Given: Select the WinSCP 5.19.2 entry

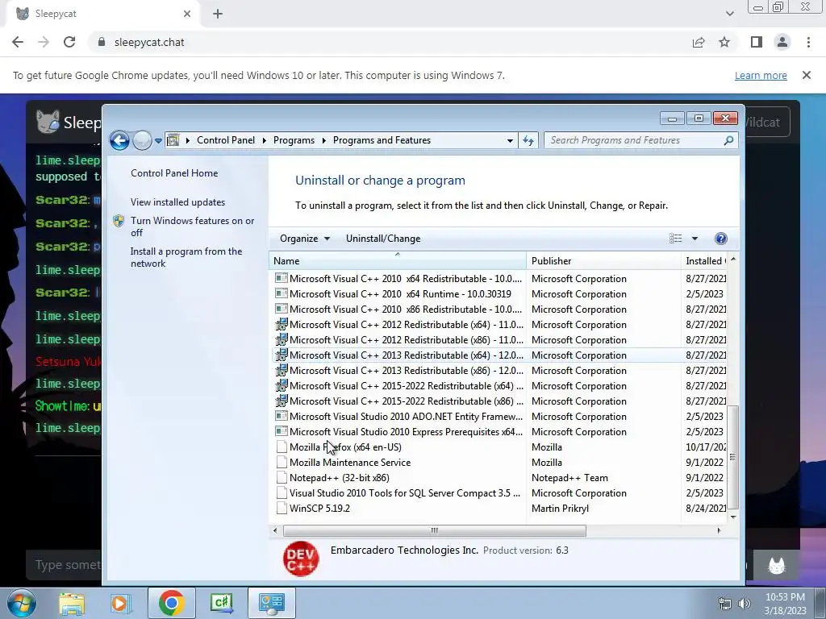Looking at the screenshot, I should (499, 509).
